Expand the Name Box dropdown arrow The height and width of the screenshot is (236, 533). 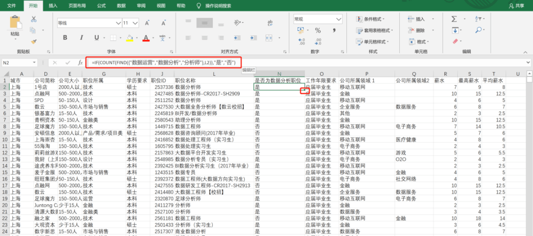35,63
